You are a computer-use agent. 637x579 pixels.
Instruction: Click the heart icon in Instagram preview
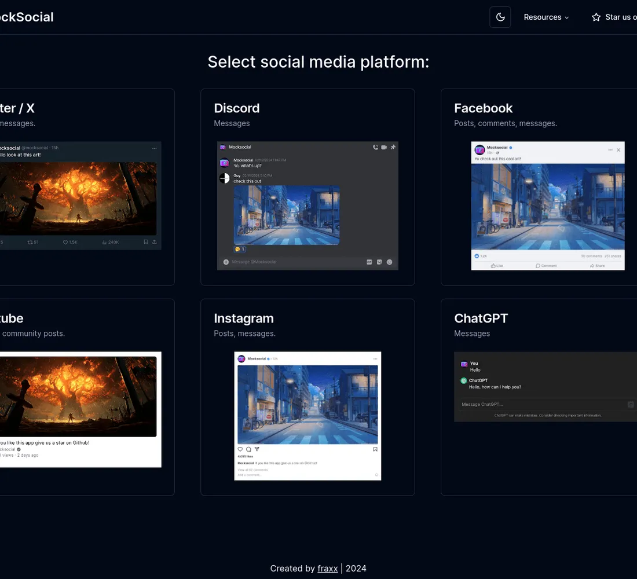[x=240, y=449]
